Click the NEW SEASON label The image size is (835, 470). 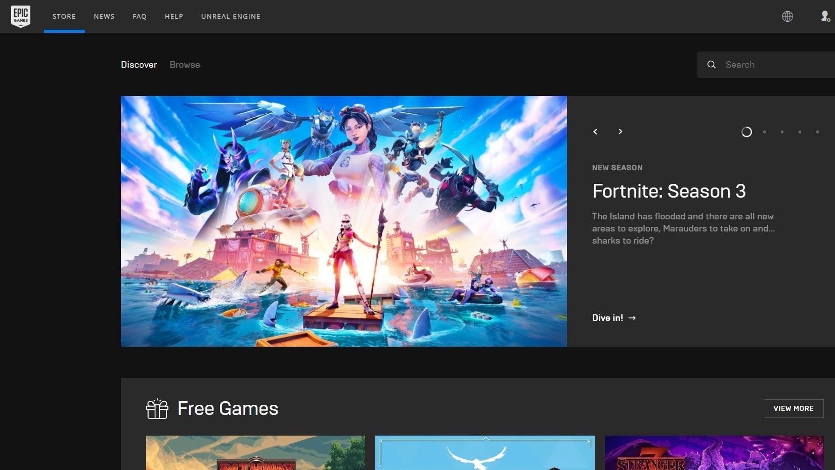[x=618, y=168]
